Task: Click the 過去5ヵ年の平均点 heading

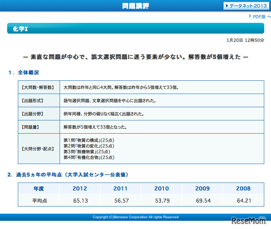Action: tap(68, 175)
